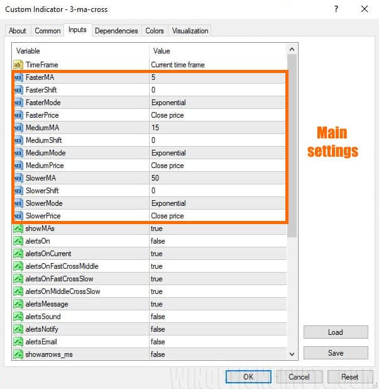Select the SlowerMA value 50
Image resolution: width=379 pixels, height=389 pixels.
(x=155, y=178)
